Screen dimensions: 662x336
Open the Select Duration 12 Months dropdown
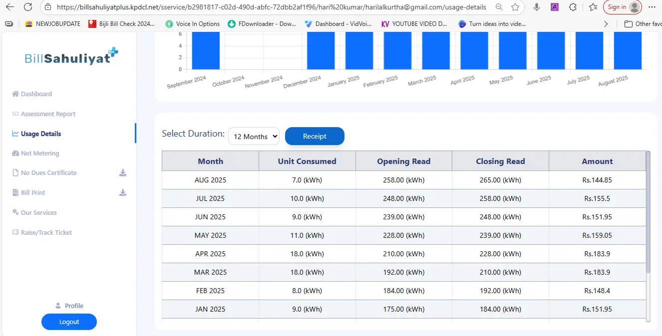coord(254,137)
